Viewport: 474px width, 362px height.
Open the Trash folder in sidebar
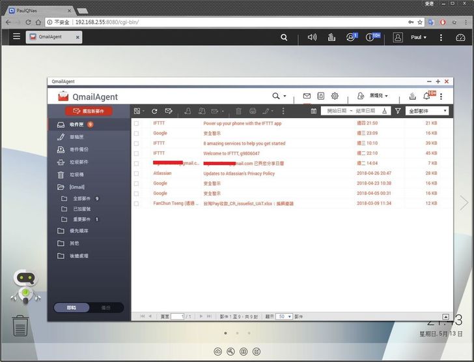89,175
